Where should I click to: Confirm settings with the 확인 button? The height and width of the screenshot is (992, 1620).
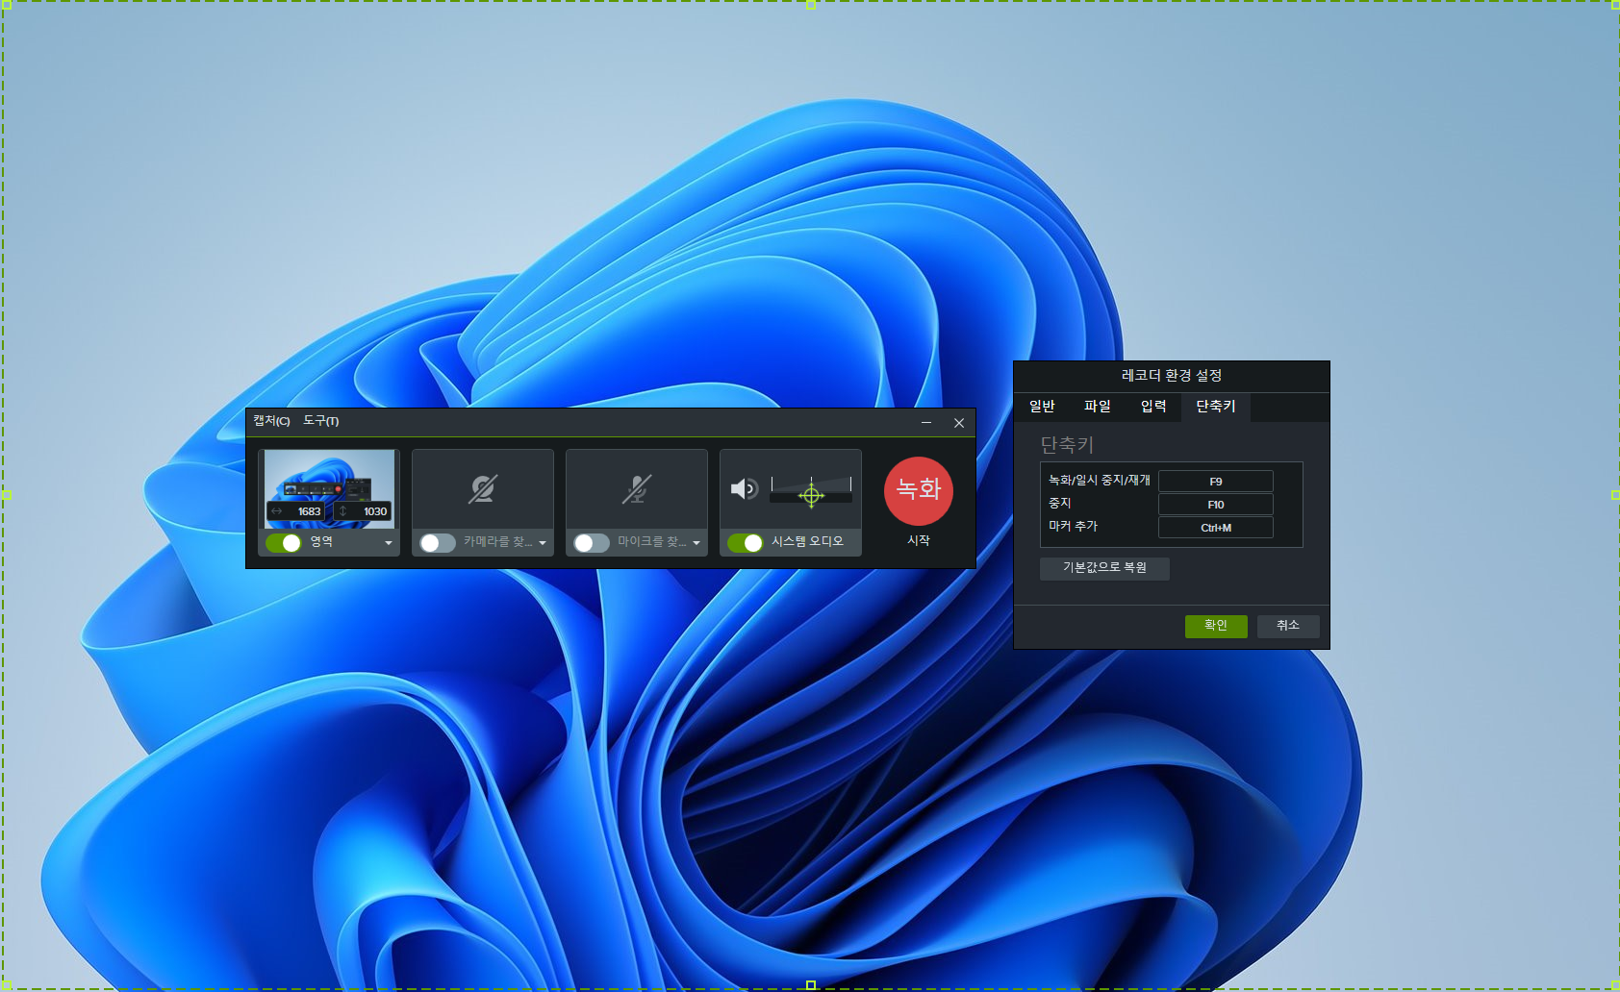(x=1216, y=626)
